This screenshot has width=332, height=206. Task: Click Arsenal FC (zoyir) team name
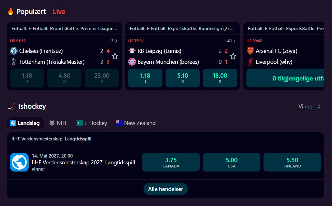(277, 51)
